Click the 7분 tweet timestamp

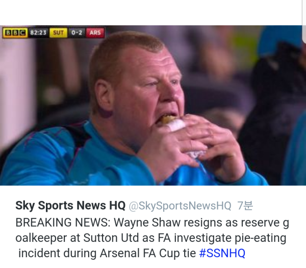[245, 206]
